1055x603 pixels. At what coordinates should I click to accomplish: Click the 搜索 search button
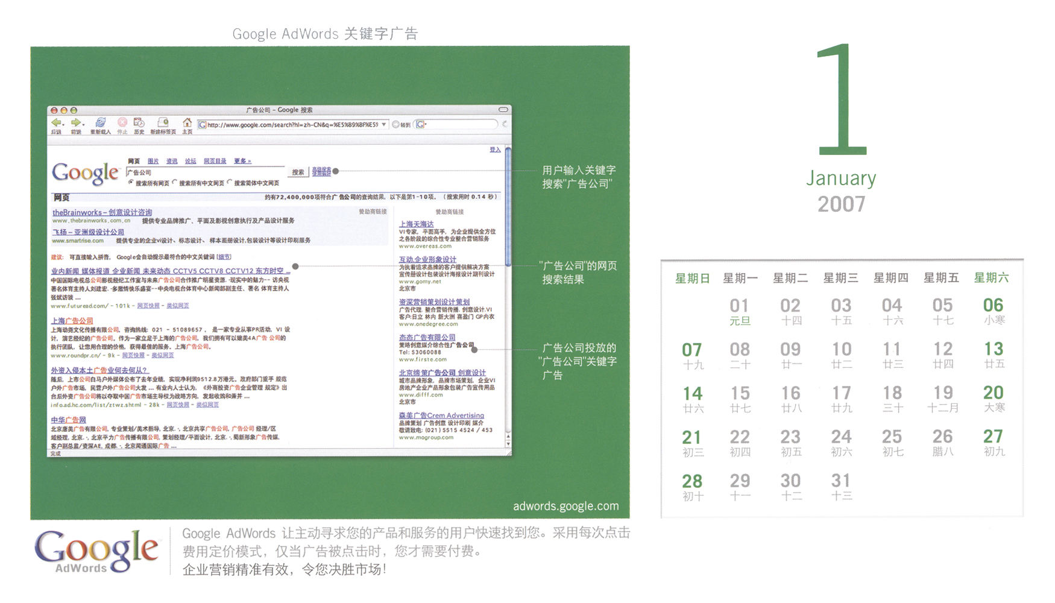pyautogui.click(x=298, y=172)
